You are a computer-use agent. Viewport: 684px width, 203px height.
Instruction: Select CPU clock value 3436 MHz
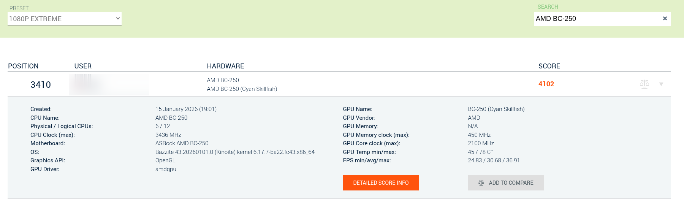point(168,135)
